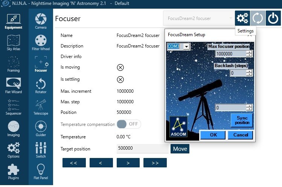Open the FocusDream2 focuser device dropdown
The width and height of the screenshot is (282, 187).
(198, 18)
